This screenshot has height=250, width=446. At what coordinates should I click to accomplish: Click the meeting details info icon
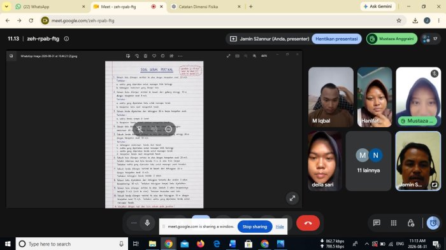(x=66, y=39)
